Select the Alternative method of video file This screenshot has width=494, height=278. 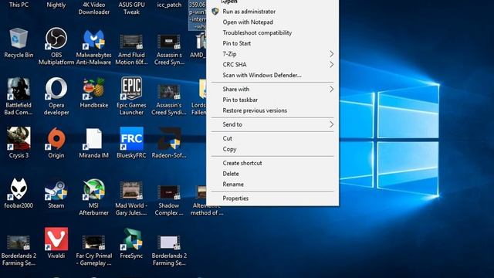coord(200,192)
